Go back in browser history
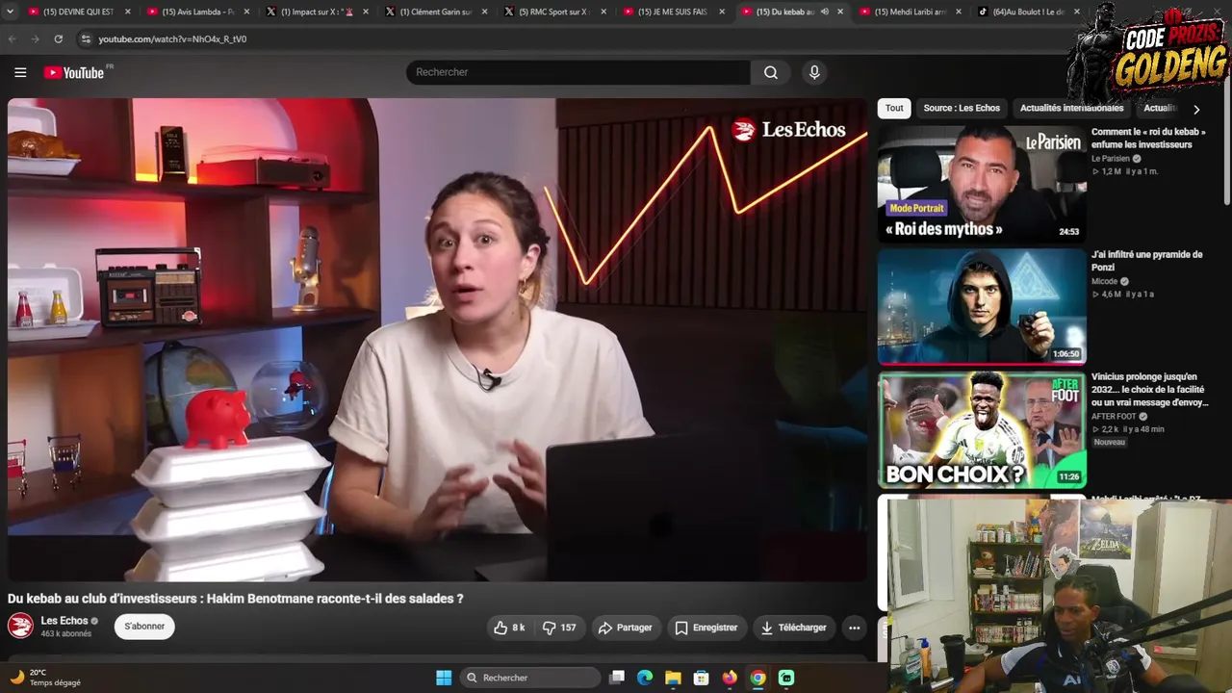 point(13,39)
